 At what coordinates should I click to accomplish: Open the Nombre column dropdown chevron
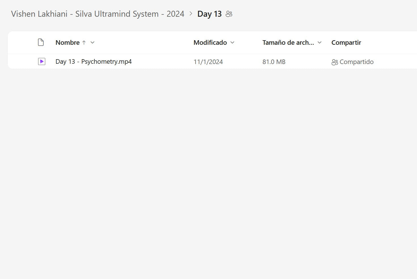tap(92, 42)
